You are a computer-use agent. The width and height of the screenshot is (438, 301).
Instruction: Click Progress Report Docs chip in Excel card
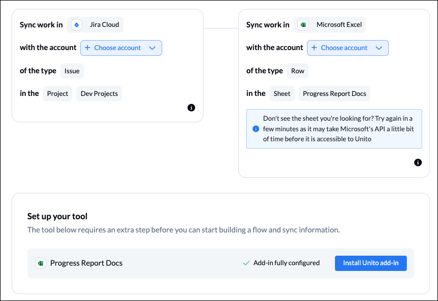334,94
